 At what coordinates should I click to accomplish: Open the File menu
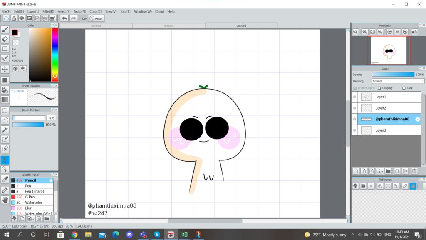6,11
